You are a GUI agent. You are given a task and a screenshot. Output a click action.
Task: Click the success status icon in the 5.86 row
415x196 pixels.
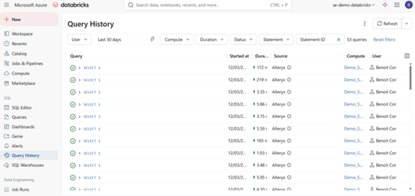pyautogui.click(x=73, y=104)
